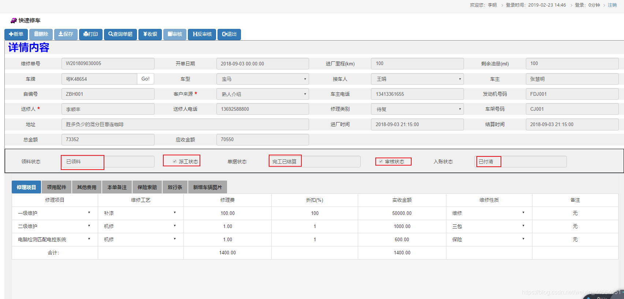
Task: Click the 600.00 amount in third row
Action: [402, 239]
